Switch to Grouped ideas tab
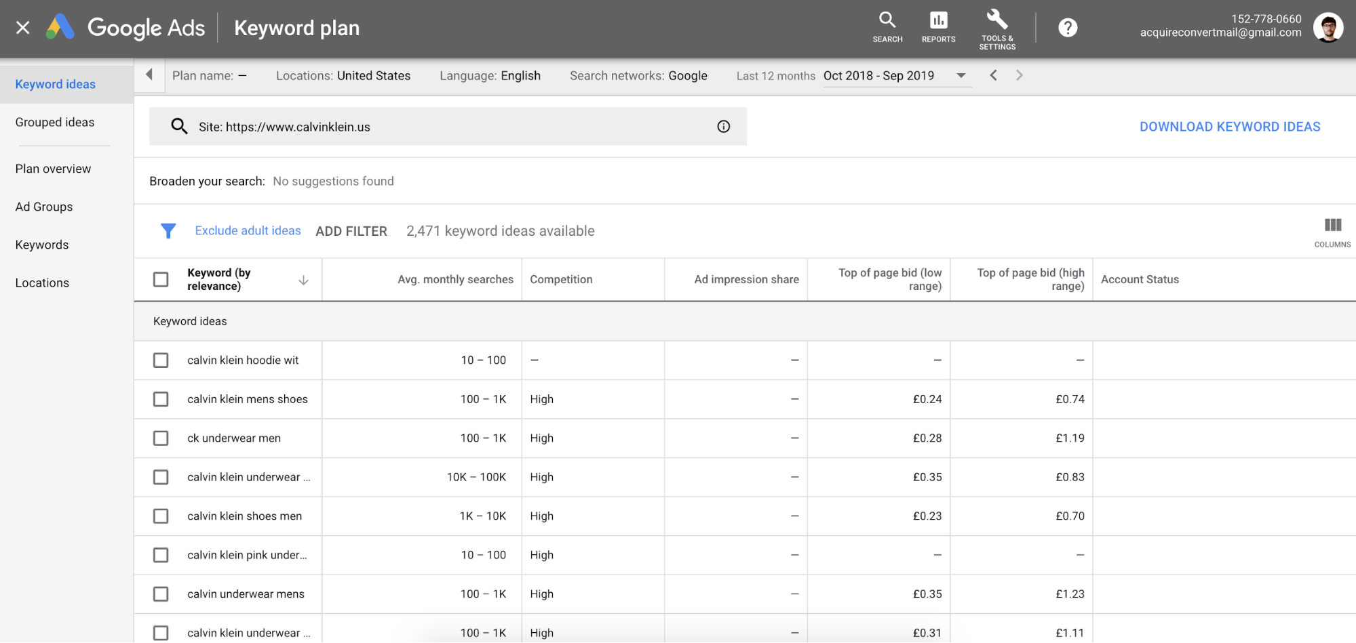 point(55,123)
